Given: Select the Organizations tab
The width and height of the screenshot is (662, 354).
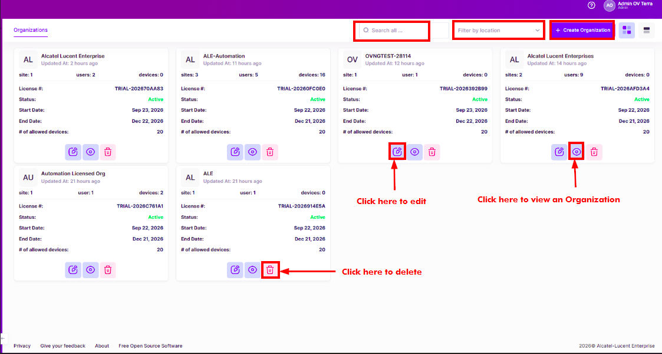Looking at the screenshot, I should point(31,31).
